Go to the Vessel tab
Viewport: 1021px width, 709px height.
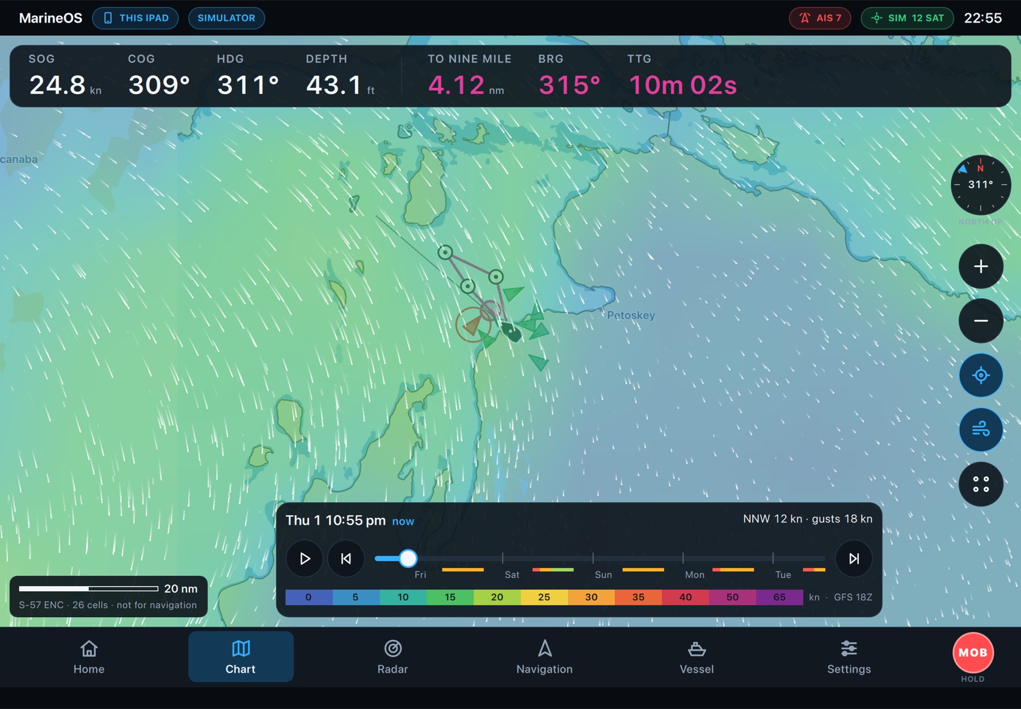coord(697,657)
